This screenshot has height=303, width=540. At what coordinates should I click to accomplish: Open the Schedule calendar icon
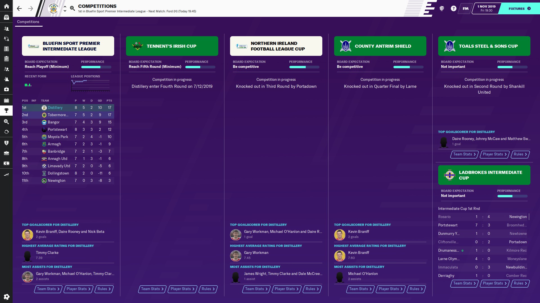[6, 100]
